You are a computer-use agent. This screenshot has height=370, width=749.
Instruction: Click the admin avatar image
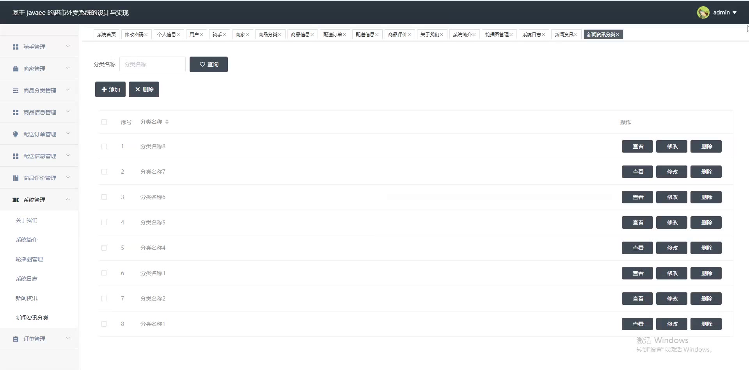(703, 12)
